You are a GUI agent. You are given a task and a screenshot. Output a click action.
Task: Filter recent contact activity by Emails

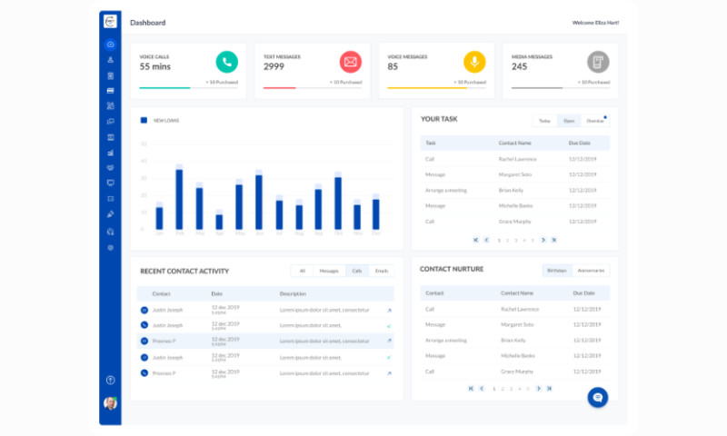tap(382, 271)
